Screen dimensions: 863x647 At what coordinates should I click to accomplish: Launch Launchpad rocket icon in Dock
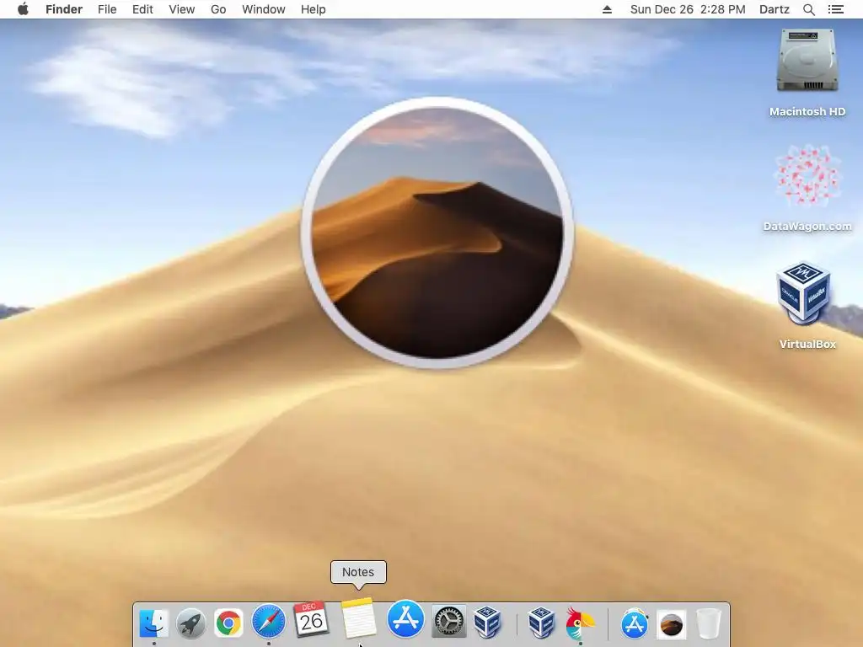coord(190,623)
